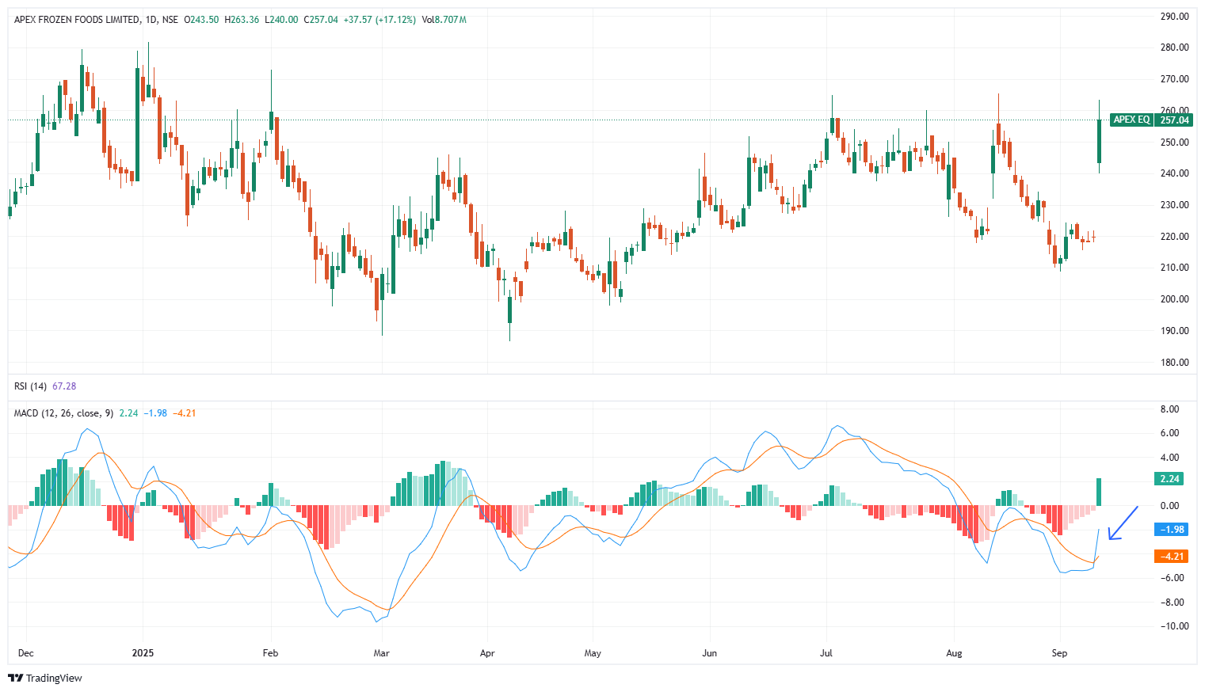Select the close value C257.04 in the header
This screenshot has height=692, width=1205.
coord(321,20)
